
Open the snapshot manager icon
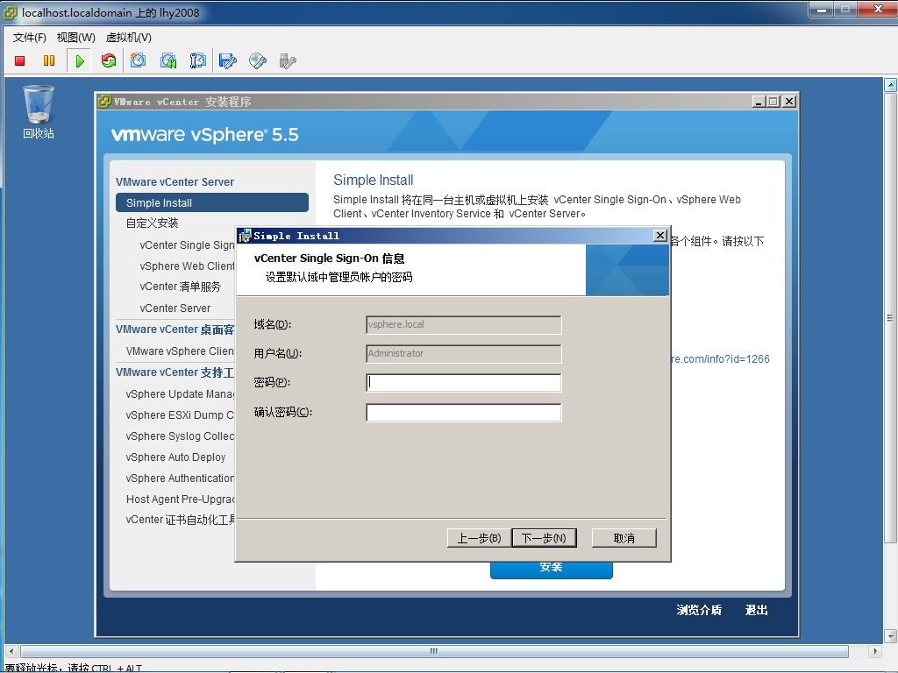tap(197, 60)
